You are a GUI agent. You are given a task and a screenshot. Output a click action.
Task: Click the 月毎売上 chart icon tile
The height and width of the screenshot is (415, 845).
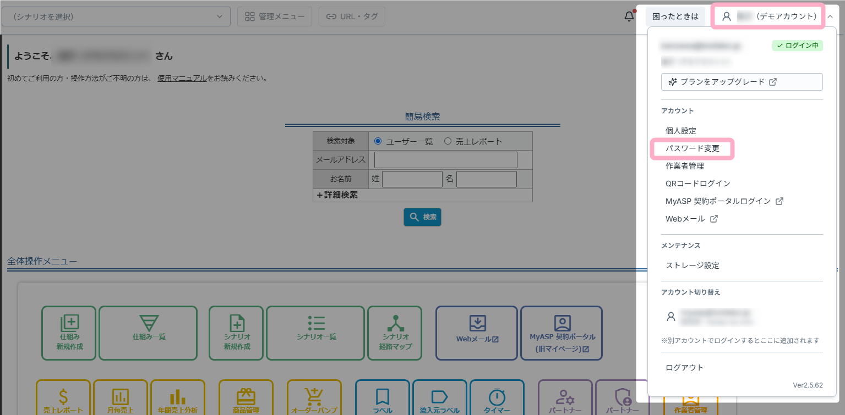click(x=121, y=397)
